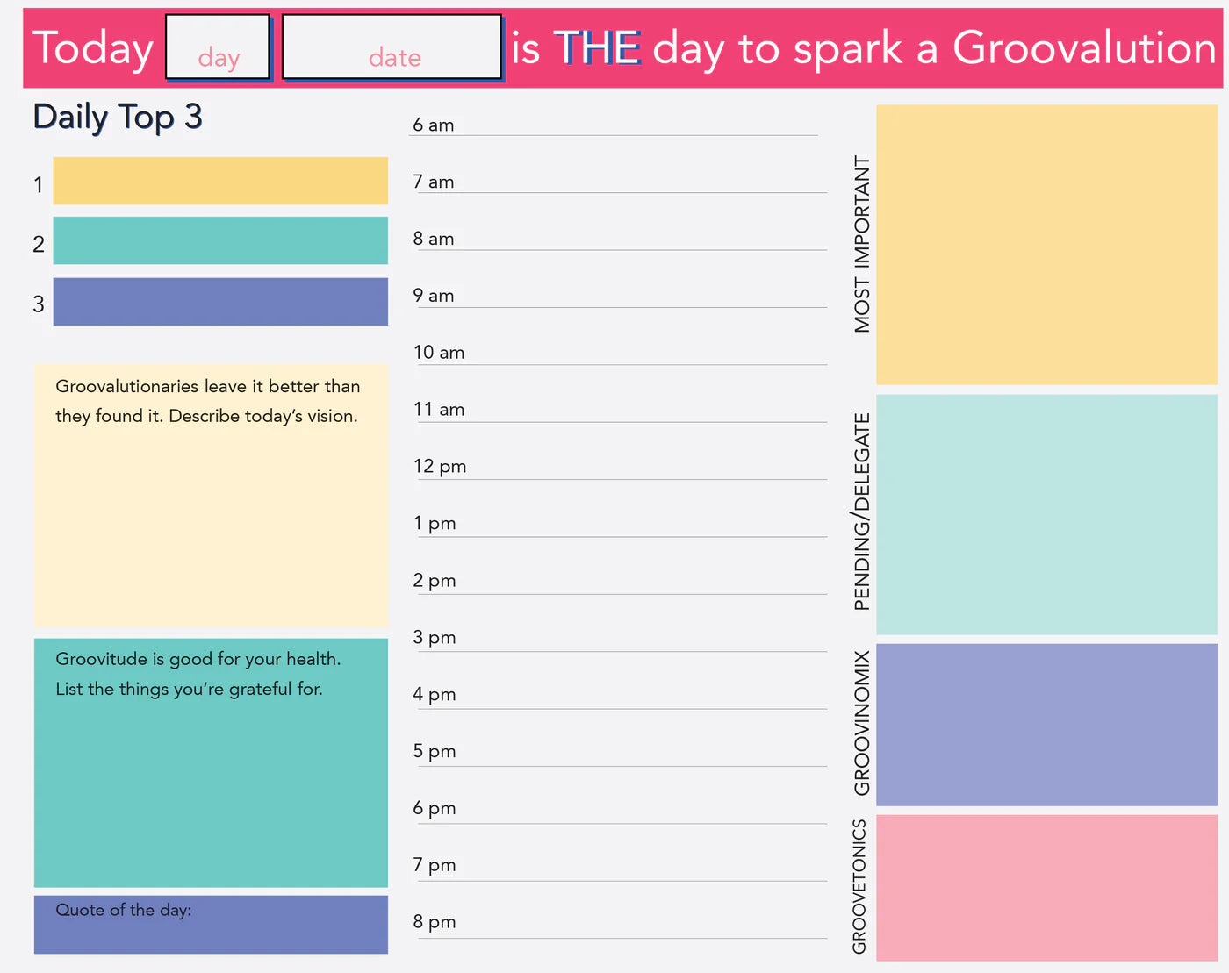Click the 'Daily Top 3' heading
Viewport: 1229px width, 973px height.
[x=118, y=117]
